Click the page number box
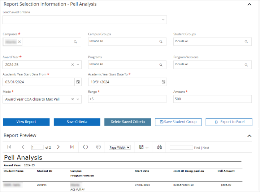Image resolution: width=260 pixels, height=192 pixels. pyautogui.click(x=37, y=147)
